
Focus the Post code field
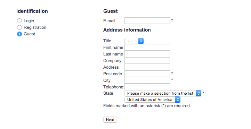coord(147,74)
